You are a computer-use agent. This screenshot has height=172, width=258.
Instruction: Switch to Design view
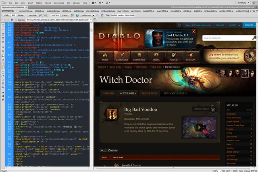pos(21,15)
